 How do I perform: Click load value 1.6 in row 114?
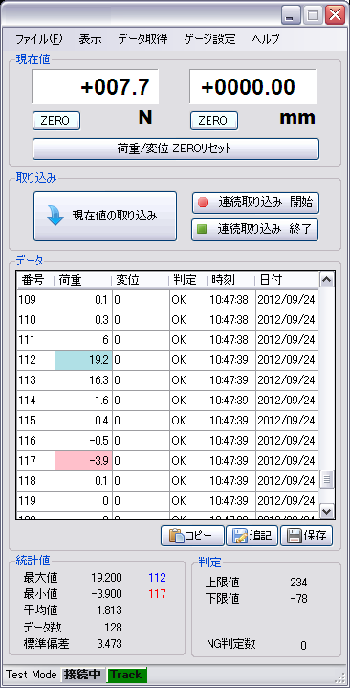coord(83,401)
